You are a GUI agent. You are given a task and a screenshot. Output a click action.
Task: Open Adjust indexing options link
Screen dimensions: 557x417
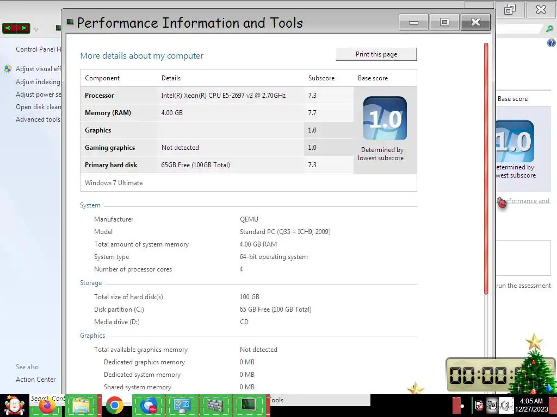pyautogui.click(x=38, y=82)
